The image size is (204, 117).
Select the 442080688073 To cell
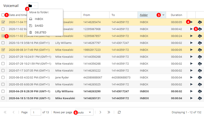coord(121,77)
